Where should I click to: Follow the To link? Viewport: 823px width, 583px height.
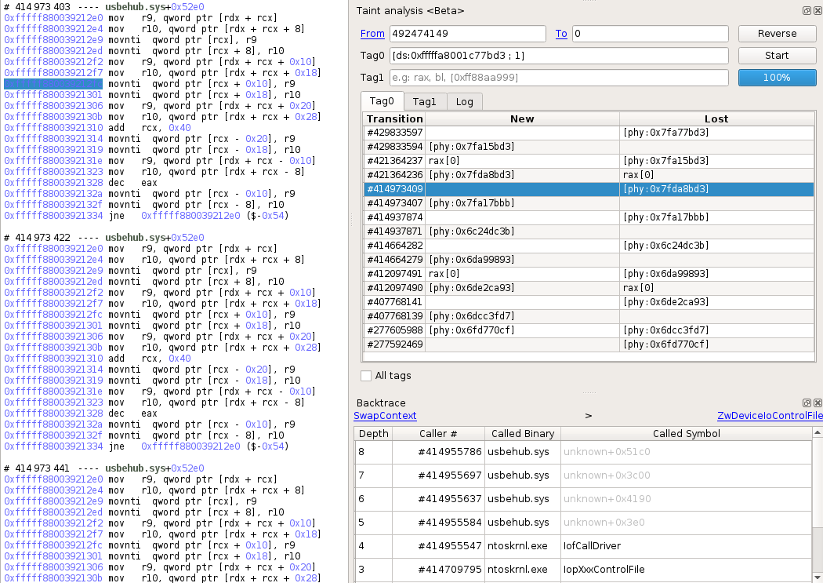click(561, 34)
